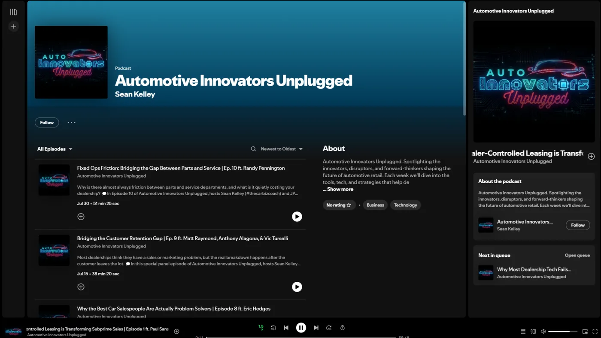
Task: Click Automotive Innovators name in About podcast card
Action: click(525, 222)
